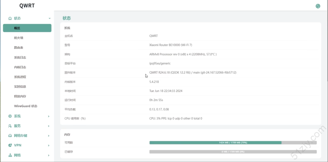Click the 已缓存 row label
This screenshot has height=162, width=328.
pos(69,152)
